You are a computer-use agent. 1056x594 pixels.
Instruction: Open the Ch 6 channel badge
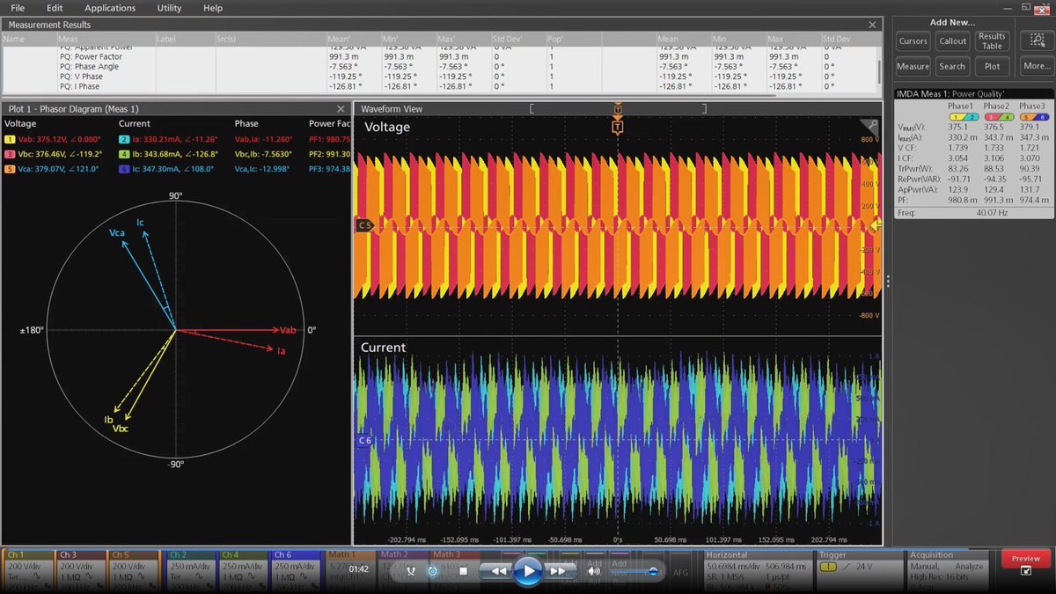[x=295, y=571]
